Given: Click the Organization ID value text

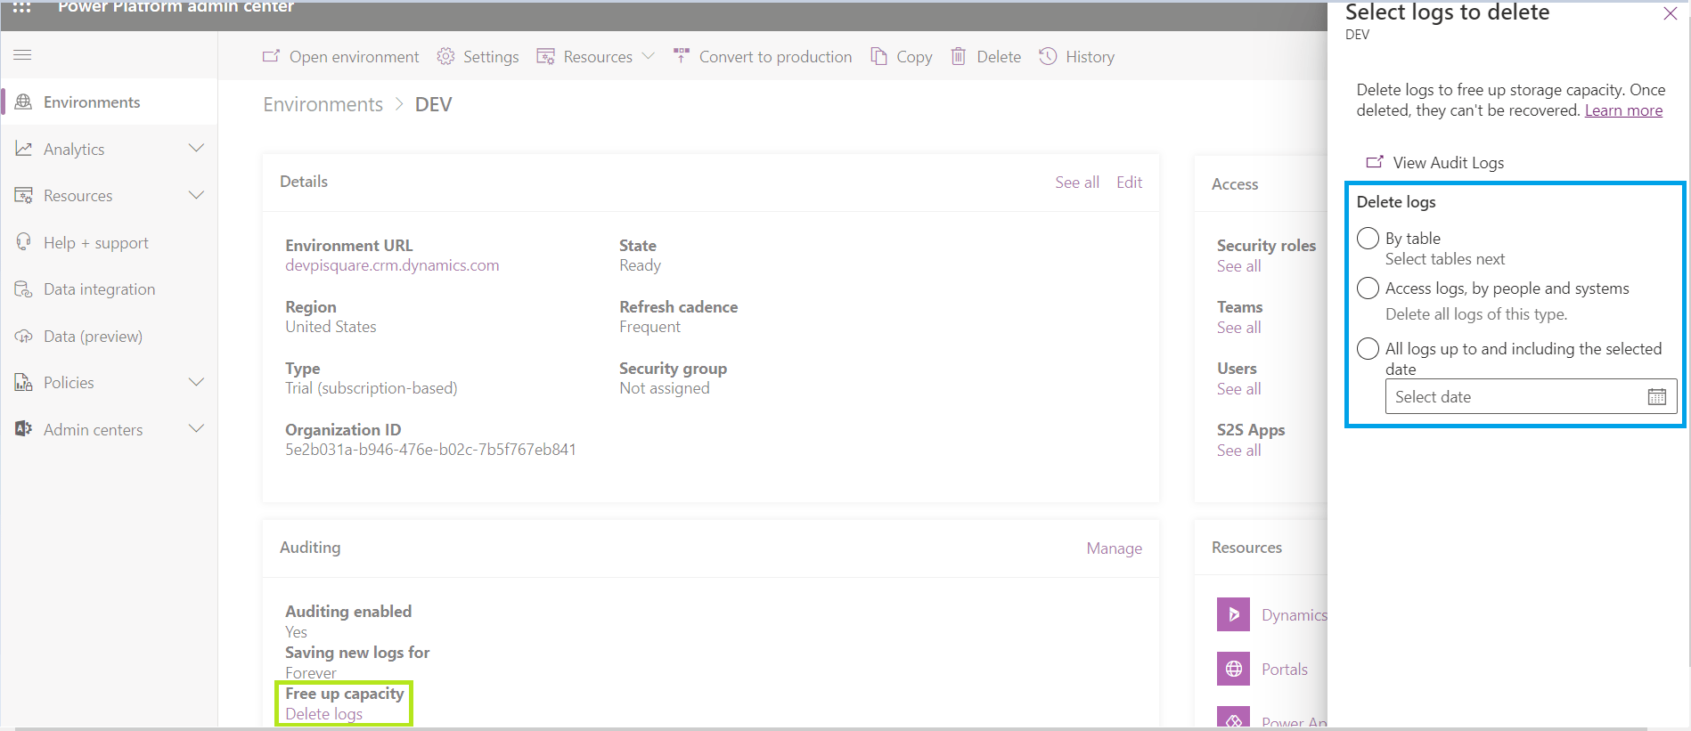Looking at the screenshot, I should click(x=430, y=450).
